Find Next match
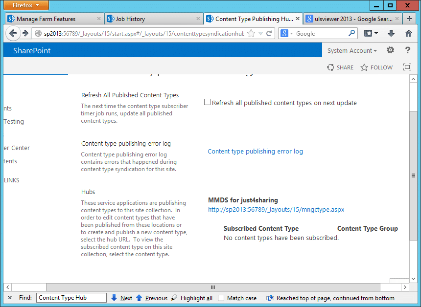Screen dimensions: 421x307 pos(121,298)
